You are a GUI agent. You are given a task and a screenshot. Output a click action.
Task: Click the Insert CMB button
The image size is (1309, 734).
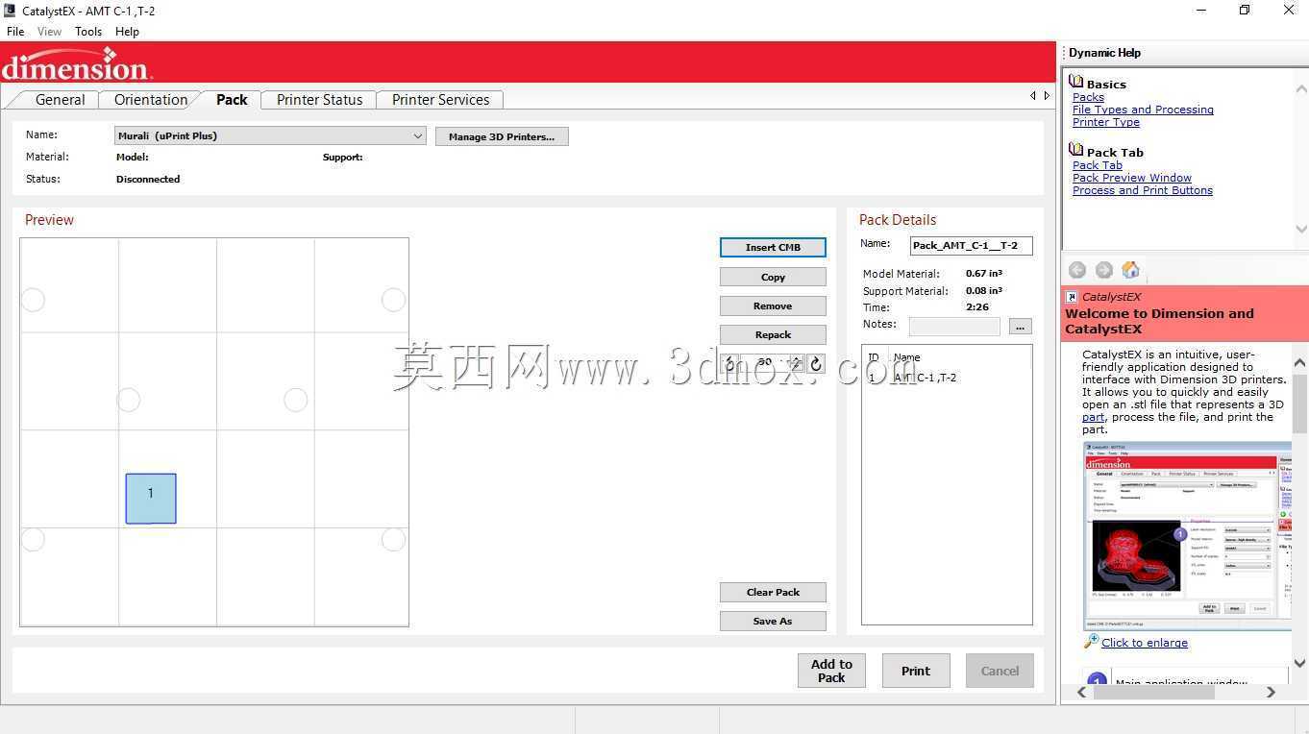point(773,248)
